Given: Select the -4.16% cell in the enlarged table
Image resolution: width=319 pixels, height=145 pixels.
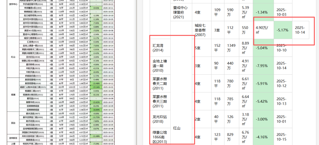Looking at the screenshot, I should coord(263,137).
